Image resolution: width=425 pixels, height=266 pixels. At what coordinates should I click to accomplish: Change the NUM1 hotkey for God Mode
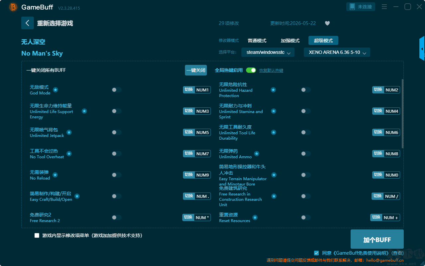coord(197,90)
